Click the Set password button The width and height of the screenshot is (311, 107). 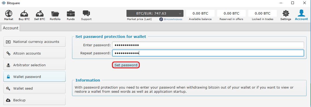[126, 65]
